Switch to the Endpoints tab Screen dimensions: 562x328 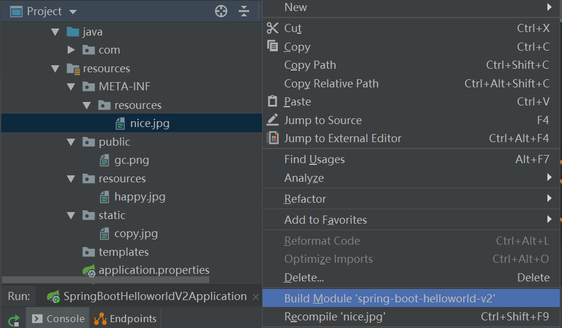tap(125, 318)
